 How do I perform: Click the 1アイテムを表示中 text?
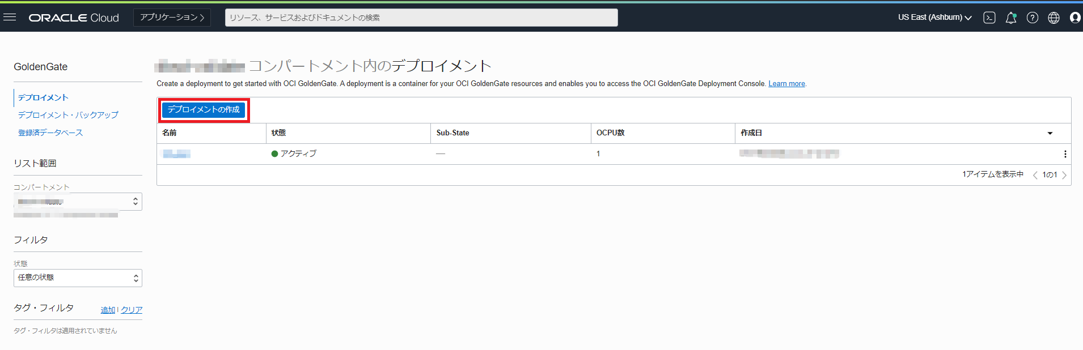(992, 174)
